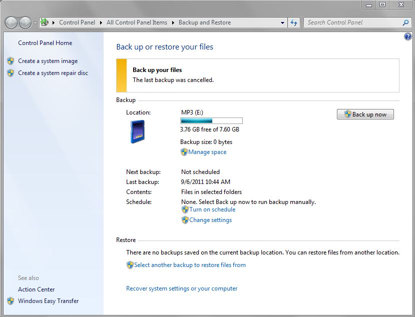
Task: Open Windows Easy Transfer link
Action: point(49,301)
